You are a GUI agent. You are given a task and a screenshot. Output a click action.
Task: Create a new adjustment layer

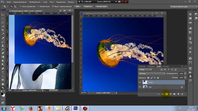170,94
